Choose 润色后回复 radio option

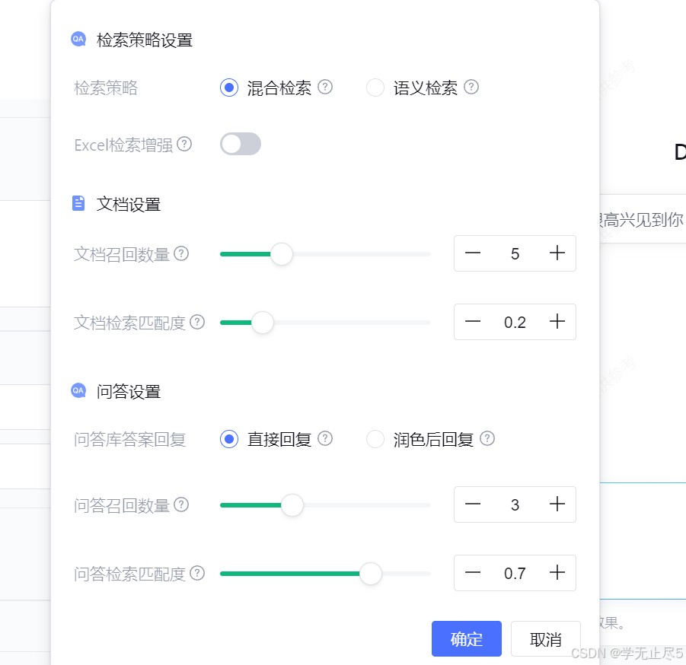click(375, 439)
